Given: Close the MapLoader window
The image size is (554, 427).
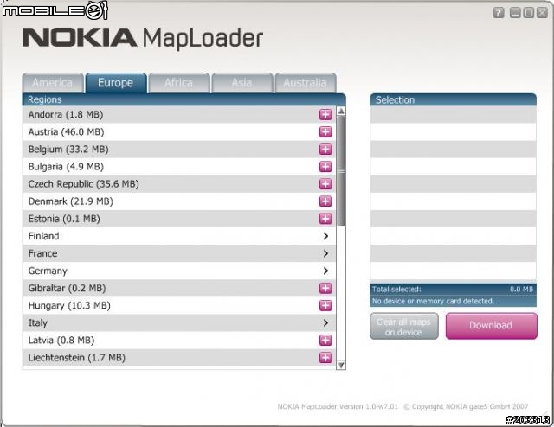Looking at the screenshot, I should click(542, 13).
